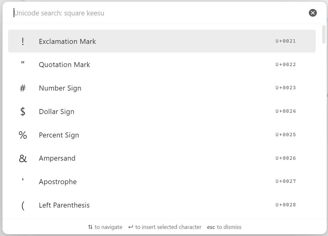Select the Quotation Mark entry
This screenshot has width=328, height=236.
click(162, 65)
